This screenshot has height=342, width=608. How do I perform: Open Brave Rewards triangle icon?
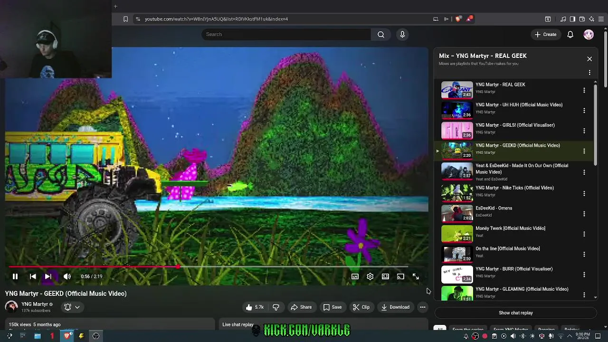click(x=470, y=19)
